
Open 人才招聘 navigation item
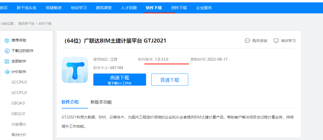pyautogui.click(x=129, y=8)
